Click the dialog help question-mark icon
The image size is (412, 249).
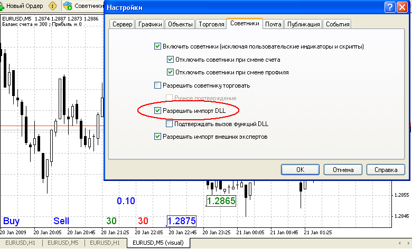pyautogui.click(x=390, y=7)
